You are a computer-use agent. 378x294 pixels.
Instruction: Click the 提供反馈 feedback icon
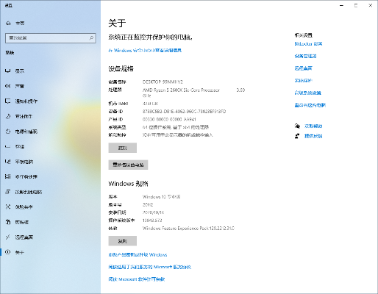coord(297,136)
